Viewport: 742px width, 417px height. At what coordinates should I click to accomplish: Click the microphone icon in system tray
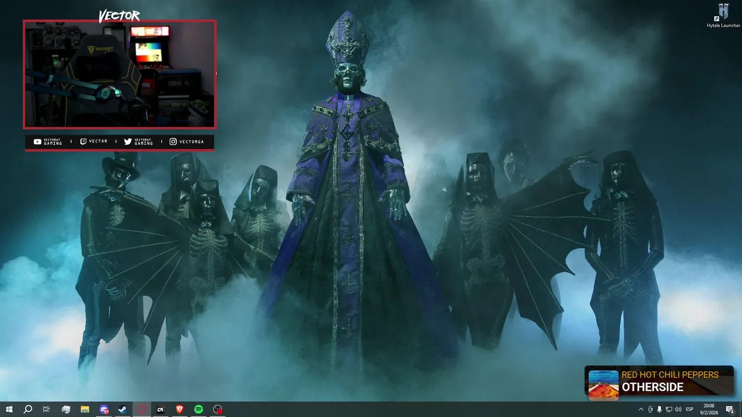pos(659,409)
